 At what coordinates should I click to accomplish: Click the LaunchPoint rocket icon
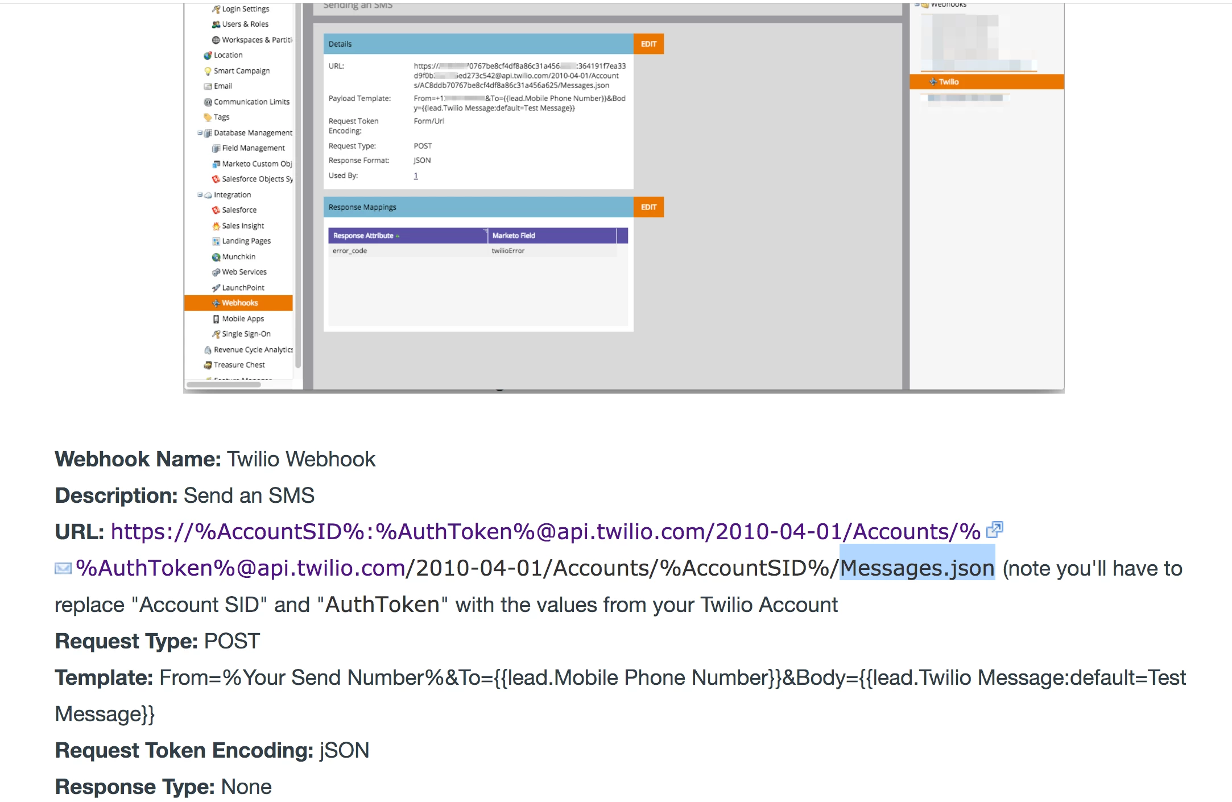pos(216,288)
